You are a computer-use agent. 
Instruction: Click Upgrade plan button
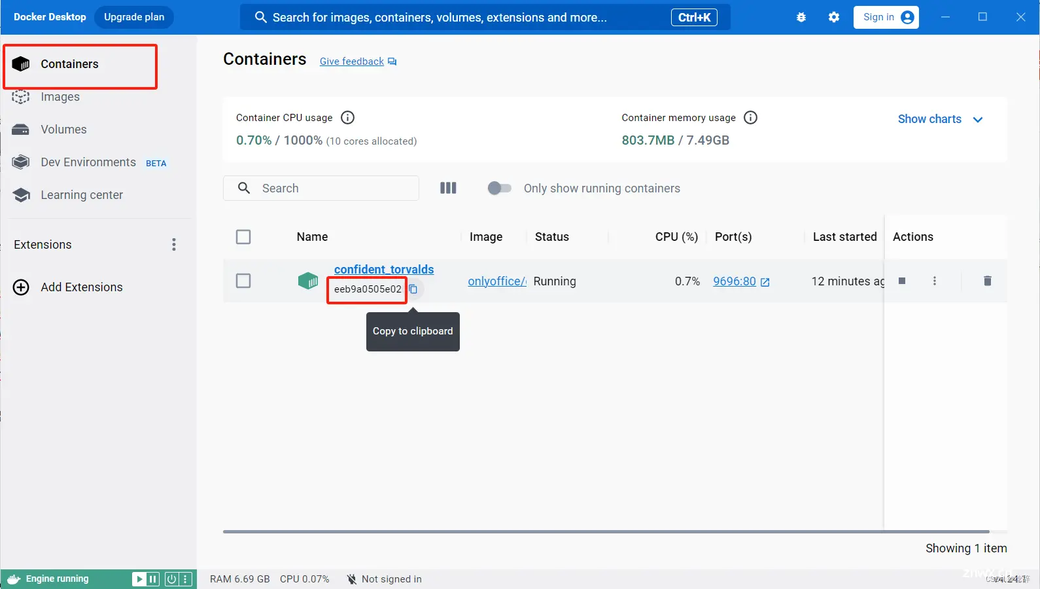click(x=134, y=17)
